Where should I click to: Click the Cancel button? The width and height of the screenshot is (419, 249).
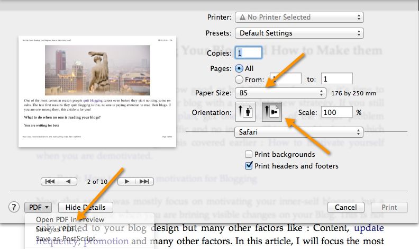(346, 207)
